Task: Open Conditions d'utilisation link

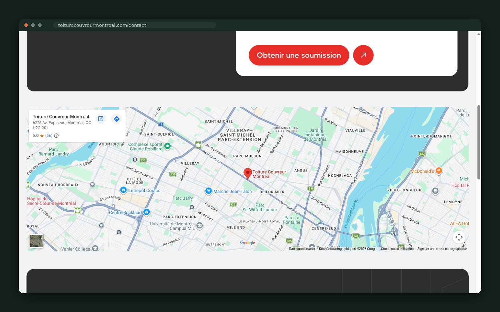Action: [397, 249]
